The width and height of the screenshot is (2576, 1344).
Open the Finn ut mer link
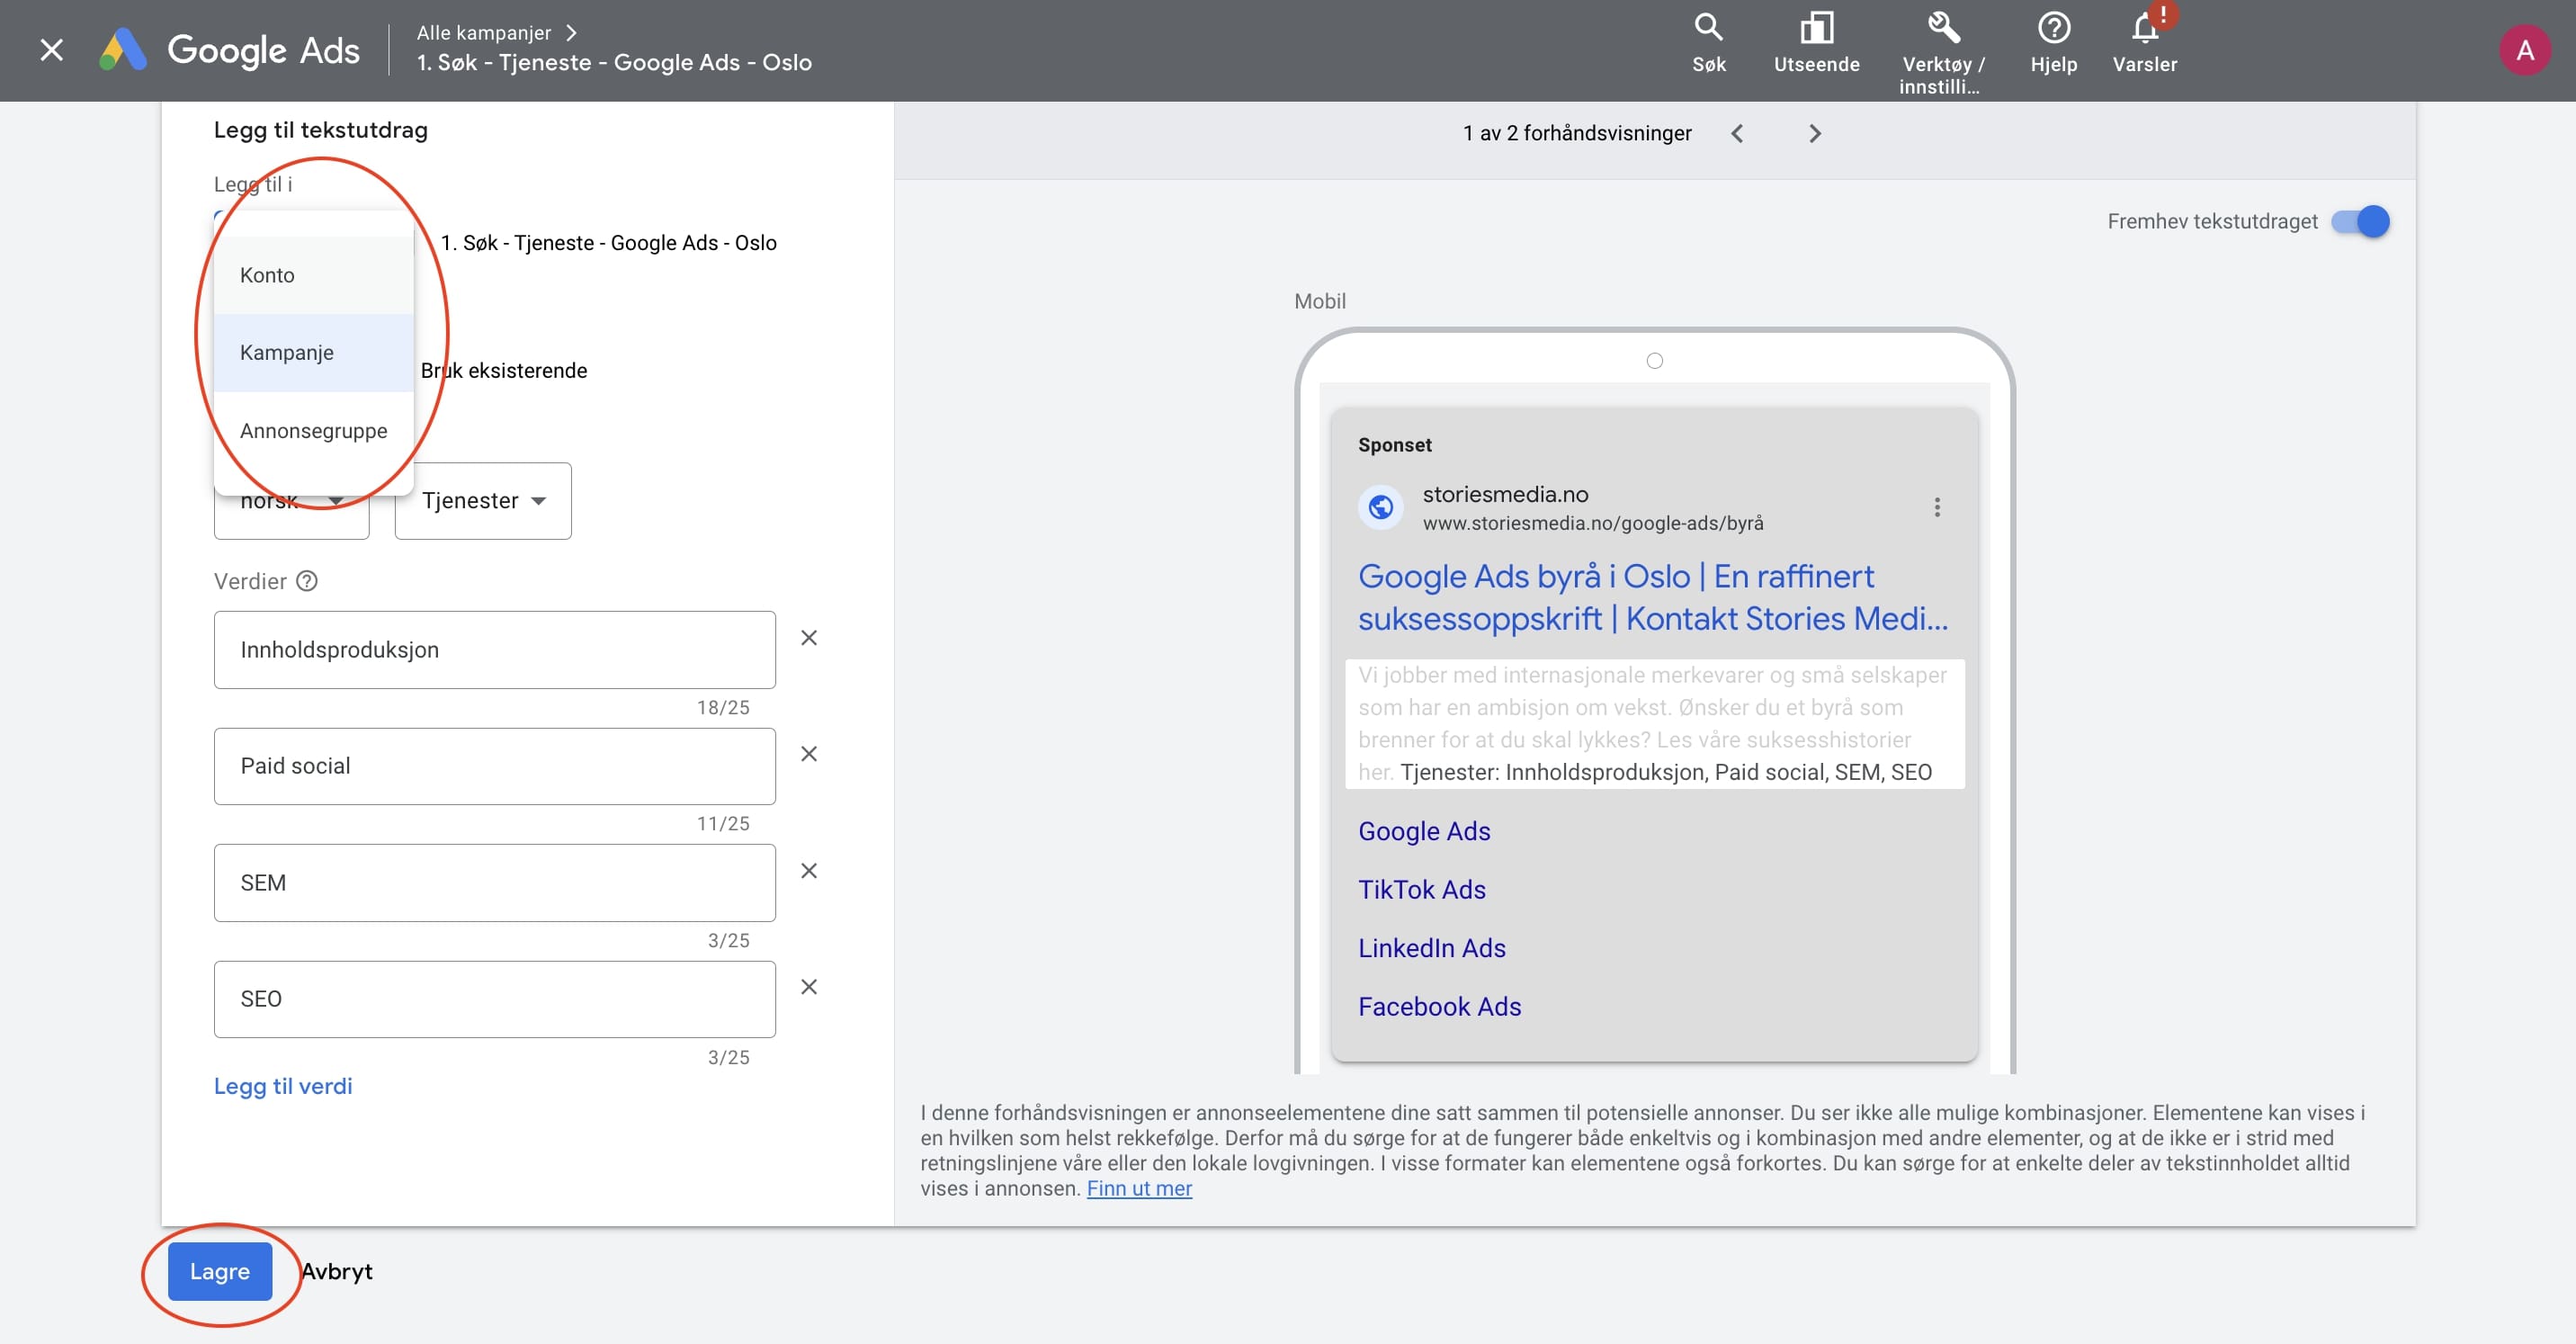pyautogui.click(x=1139, y=1188)
